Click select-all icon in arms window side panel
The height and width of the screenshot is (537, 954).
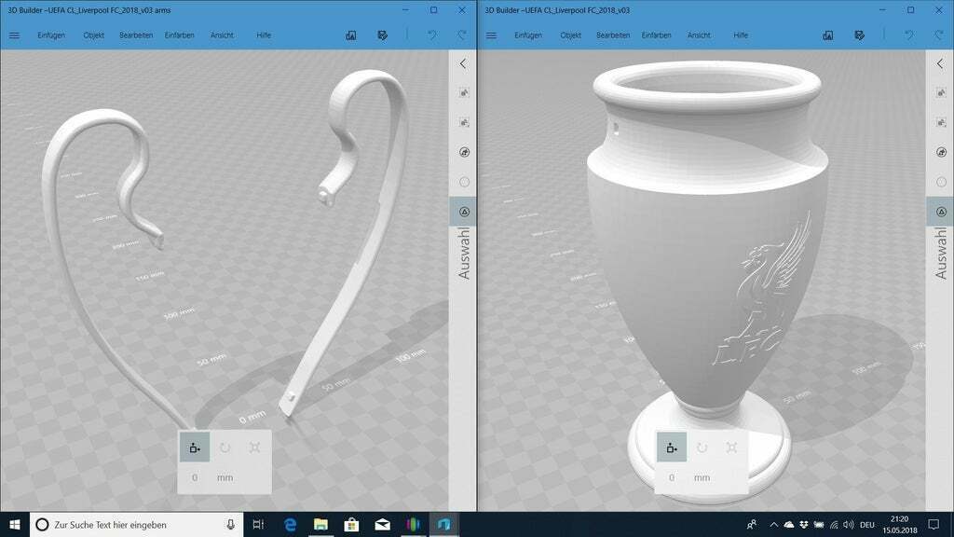click(464, 92)
